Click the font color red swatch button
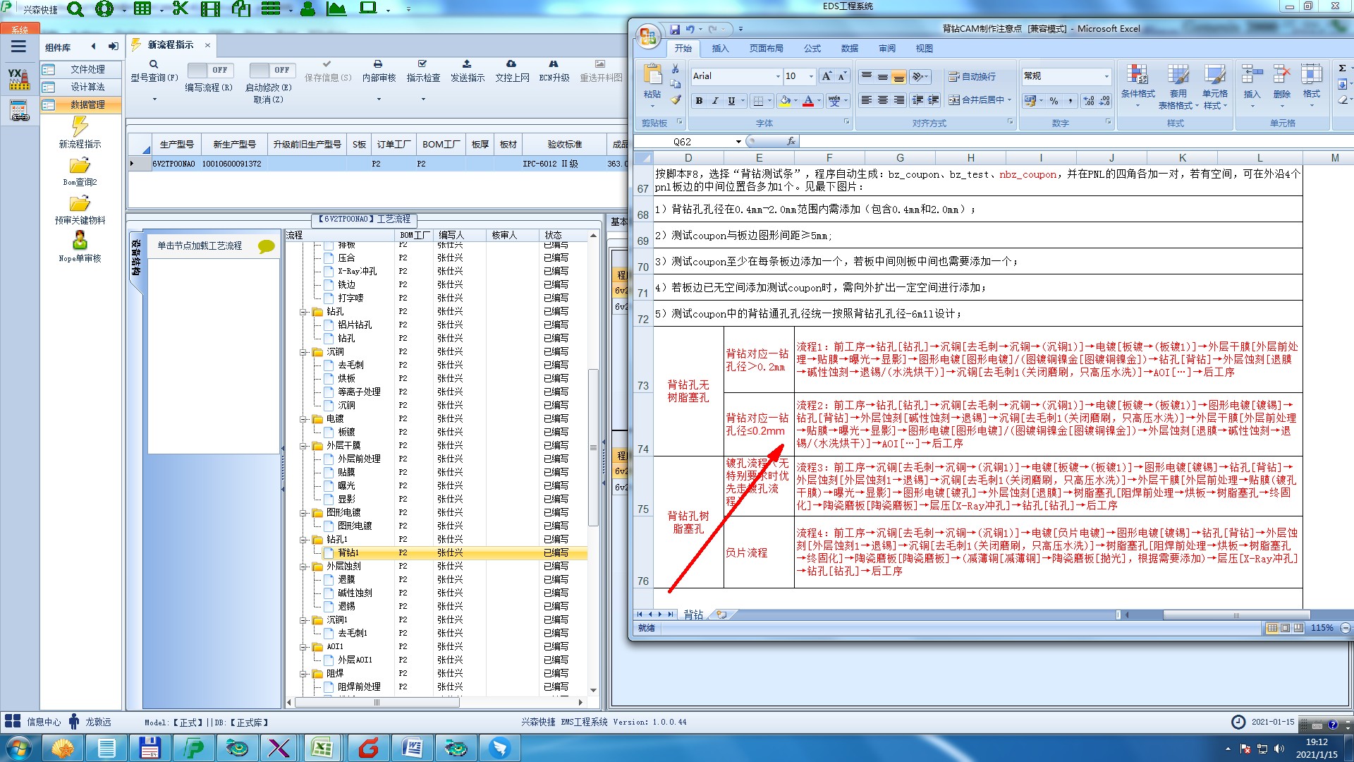The image size is (1354, 762). pyautogui.click(x=808, y=101)
